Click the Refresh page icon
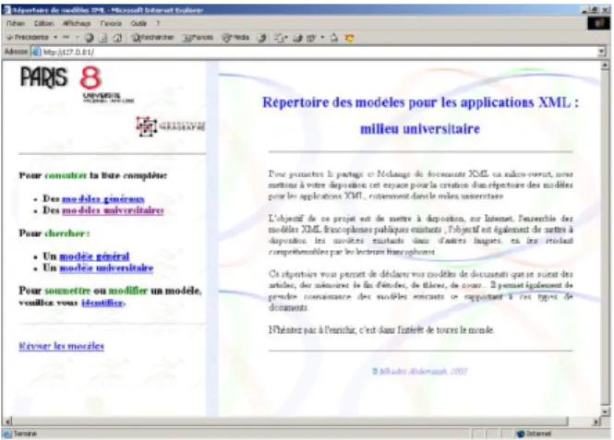This screenshot has width=614, height=440. [x=103, y=38]
